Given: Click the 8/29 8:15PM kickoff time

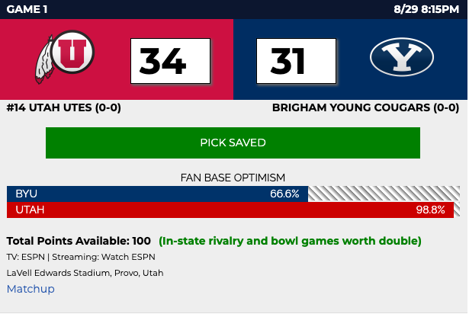Looking at the screenshot, I should (428, 9).
